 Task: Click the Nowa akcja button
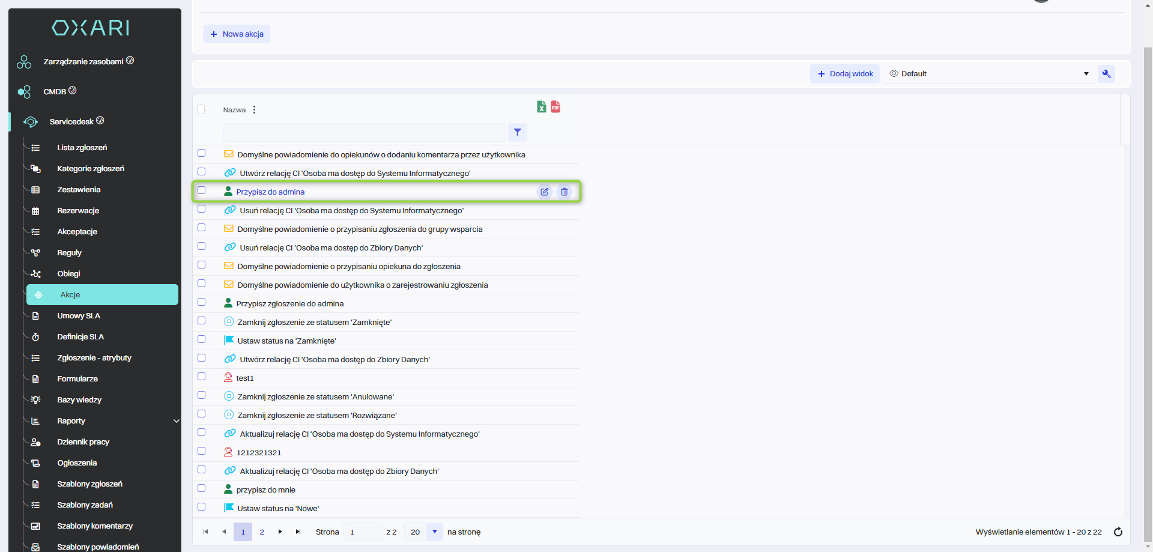click(237, 34)
